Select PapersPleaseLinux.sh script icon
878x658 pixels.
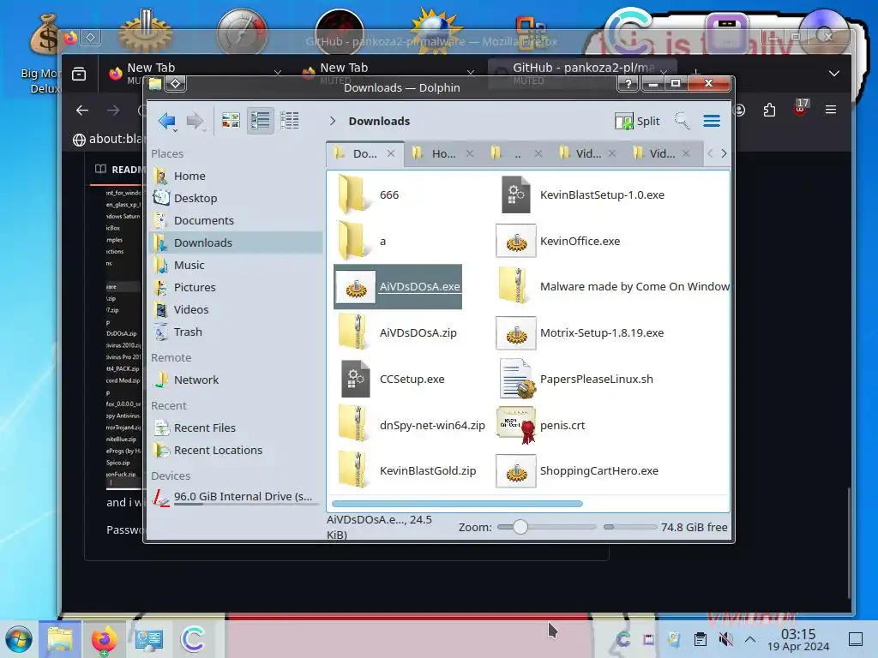pos(516,379)
